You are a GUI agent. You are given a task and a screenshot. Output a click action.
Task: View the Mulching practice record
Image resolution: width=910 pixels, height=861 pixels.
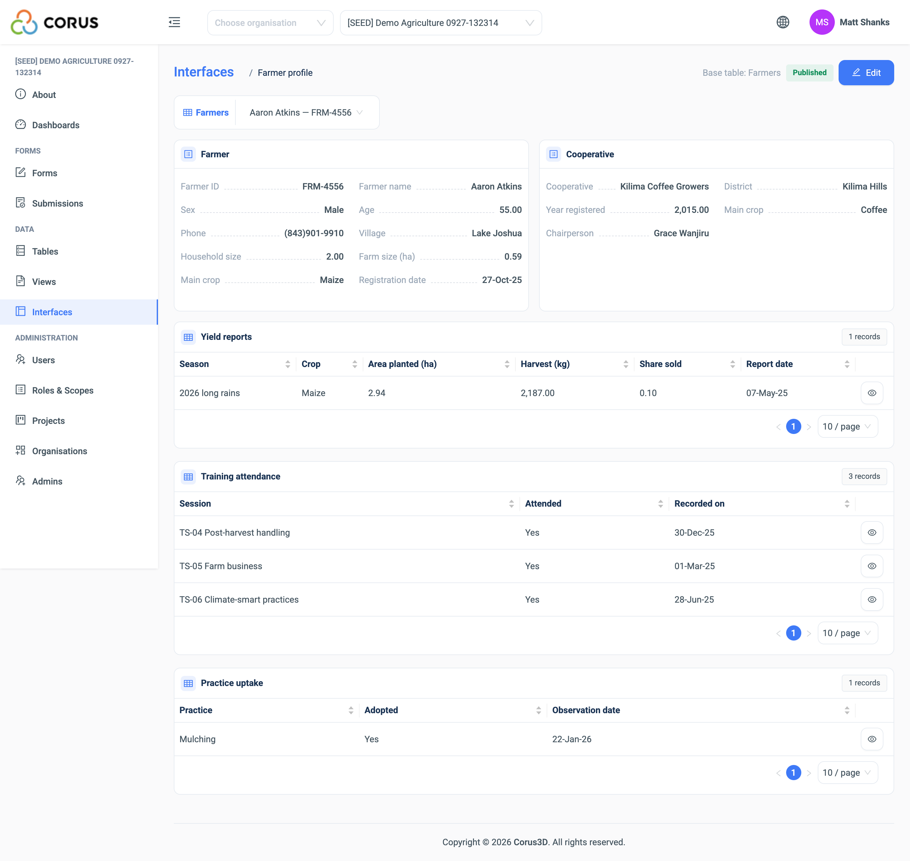coord(872,739)
